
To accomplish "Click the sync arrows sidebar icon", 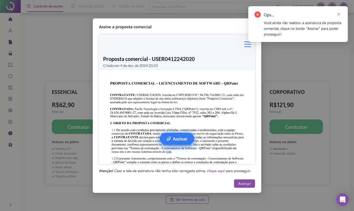I will 10,76.
